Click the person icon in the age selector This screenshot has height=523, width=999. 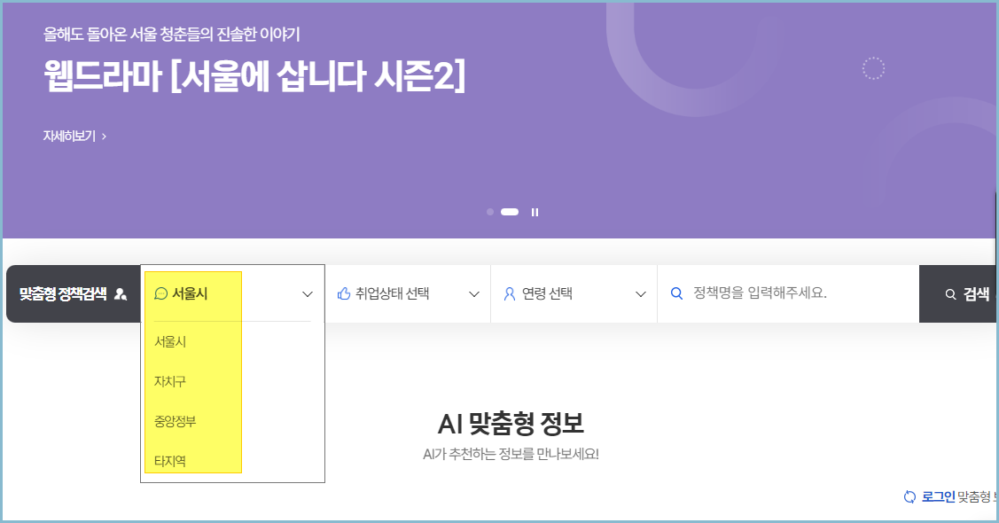[x=509, y=293]
